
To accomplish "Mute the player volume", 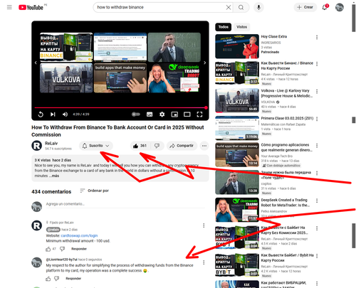I will click(x=65, y=114).
